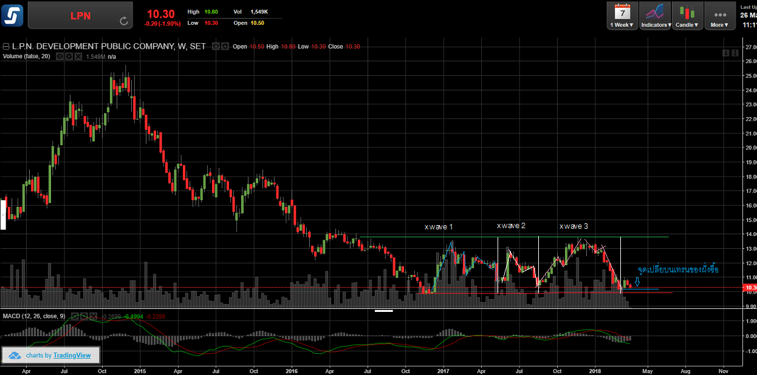
Task: Click the pane move-down arrow icon near price axis
Action: click(725, 53)
